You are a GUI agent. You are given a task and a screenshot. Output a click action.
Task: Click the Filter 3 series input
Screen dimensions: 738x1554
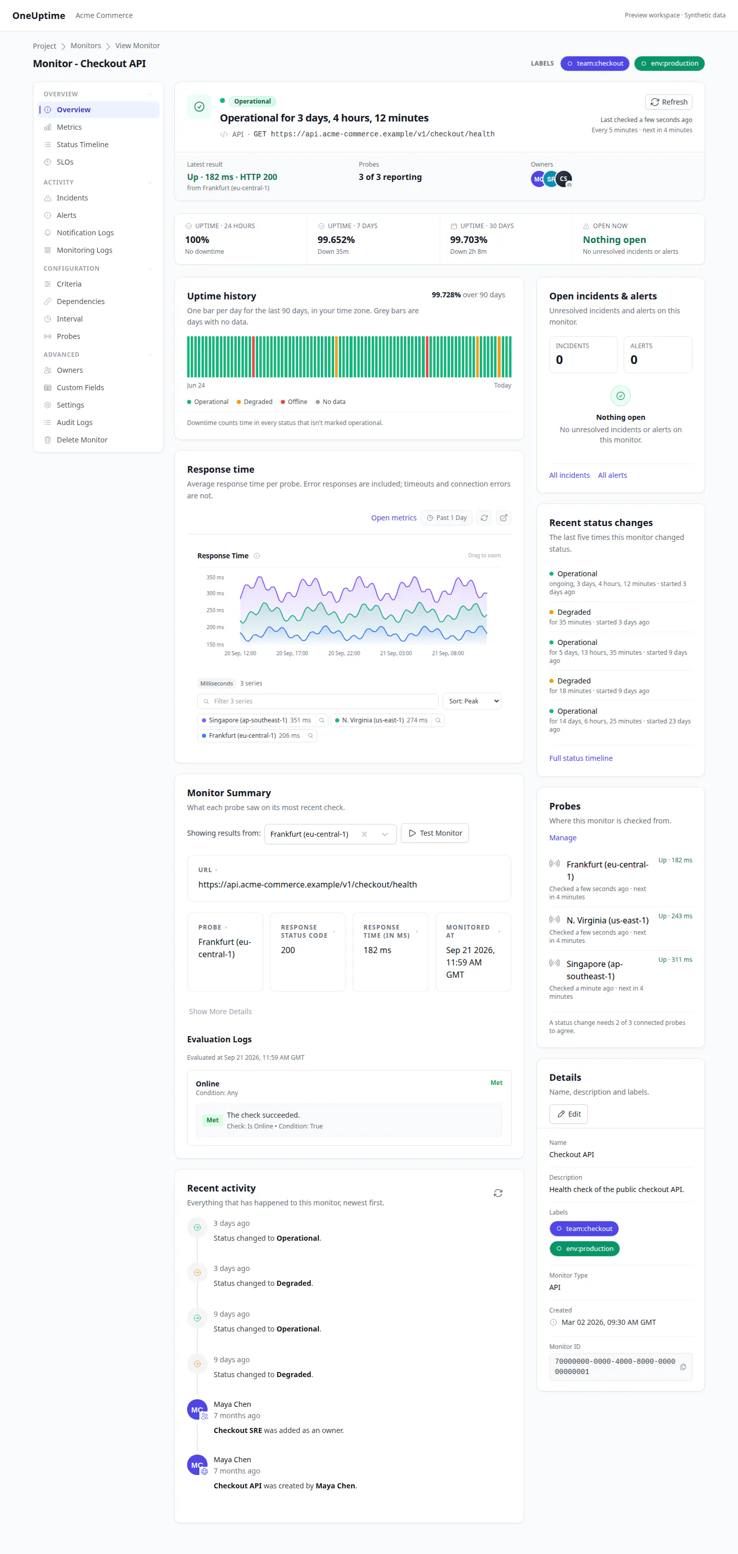pos(318,701)
